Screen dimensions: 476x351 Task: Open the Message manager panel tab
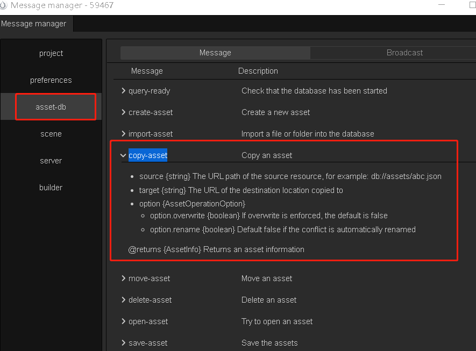click(x=34, y=24)
